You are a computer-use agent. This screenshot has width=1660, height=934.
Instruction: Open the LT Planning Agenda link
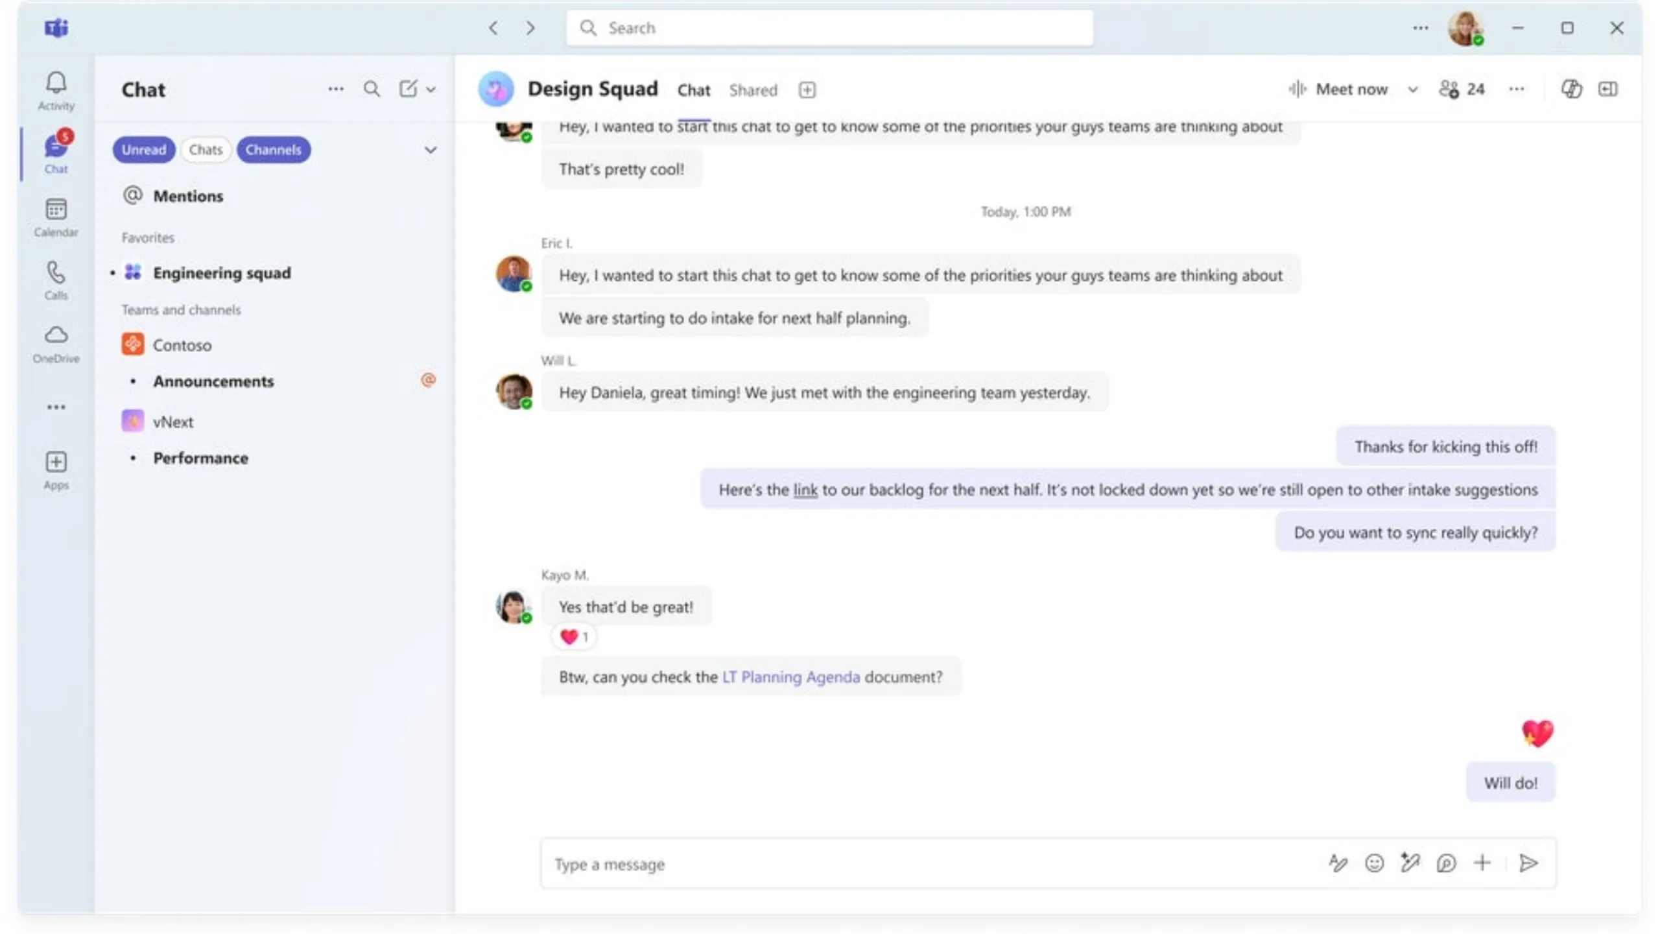coord(791,677)
